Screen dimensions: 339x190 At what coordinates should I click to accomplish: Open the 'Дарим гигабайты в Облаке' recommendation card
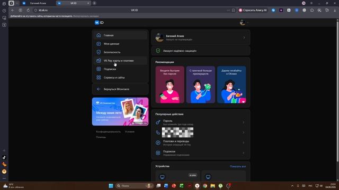tap(231, 84)
